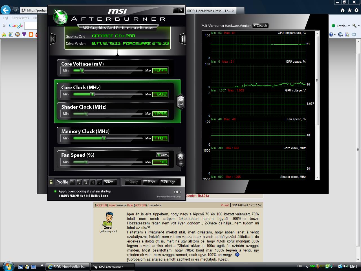Close the Google toolbar
Image resolution: width=361 pixels, height=271 pixels.
point(4,26)
